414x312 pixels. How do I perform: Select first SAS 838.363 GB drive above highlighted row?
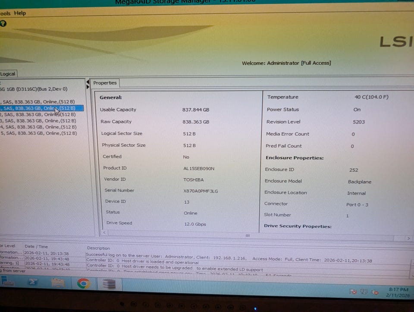tap(38, 102)
